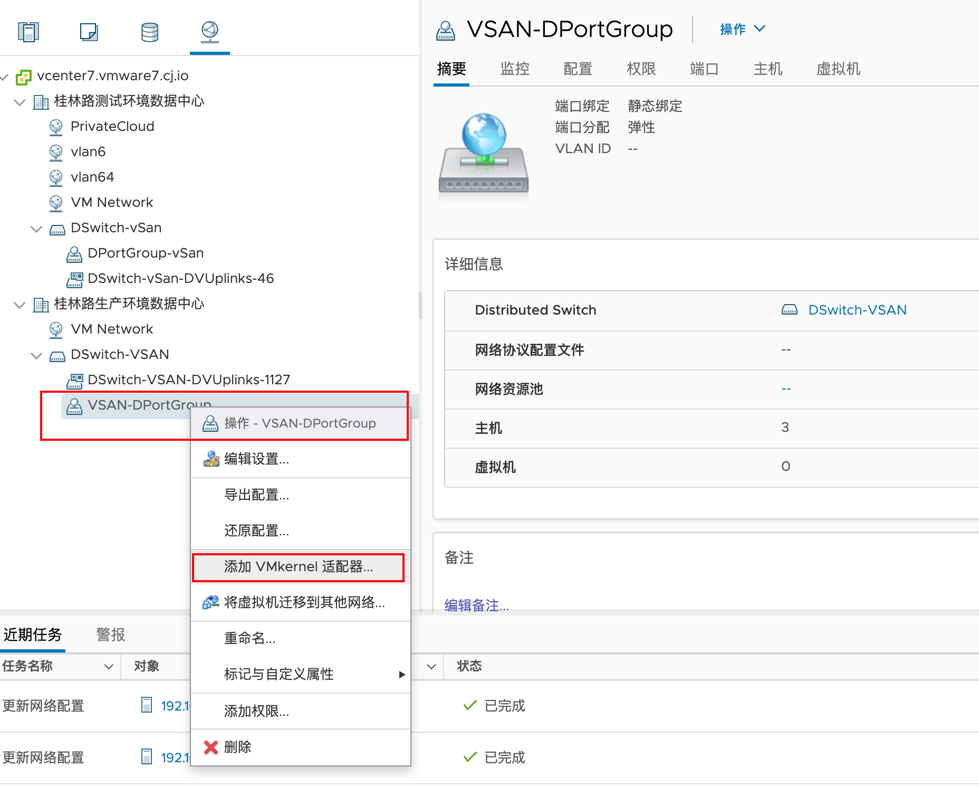Switch to the 权限 tab
The width and height of the screenshot is (979, 795).
(x=641, y=69)
